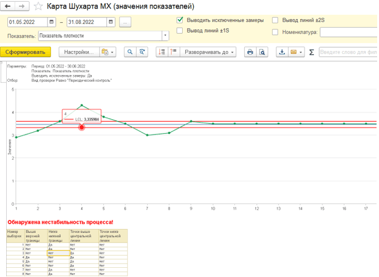This screenshot has height=277, width=379.
Task: Click the forward navigation arrow
Action: pos(22,7)
